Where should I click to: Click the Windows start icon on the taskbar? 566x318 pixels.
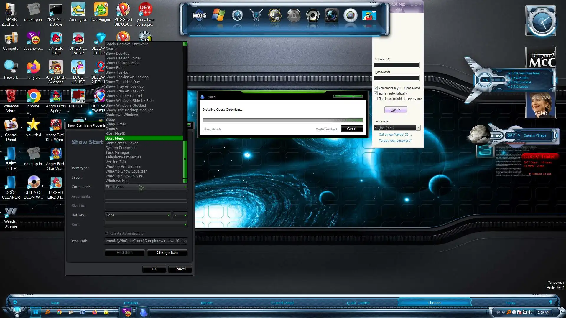(x=35, y=312)
